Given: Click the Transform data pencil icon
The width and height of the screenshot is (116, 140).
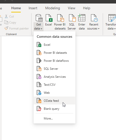Looking at the screenshot, I should click(x=112, y=18).
